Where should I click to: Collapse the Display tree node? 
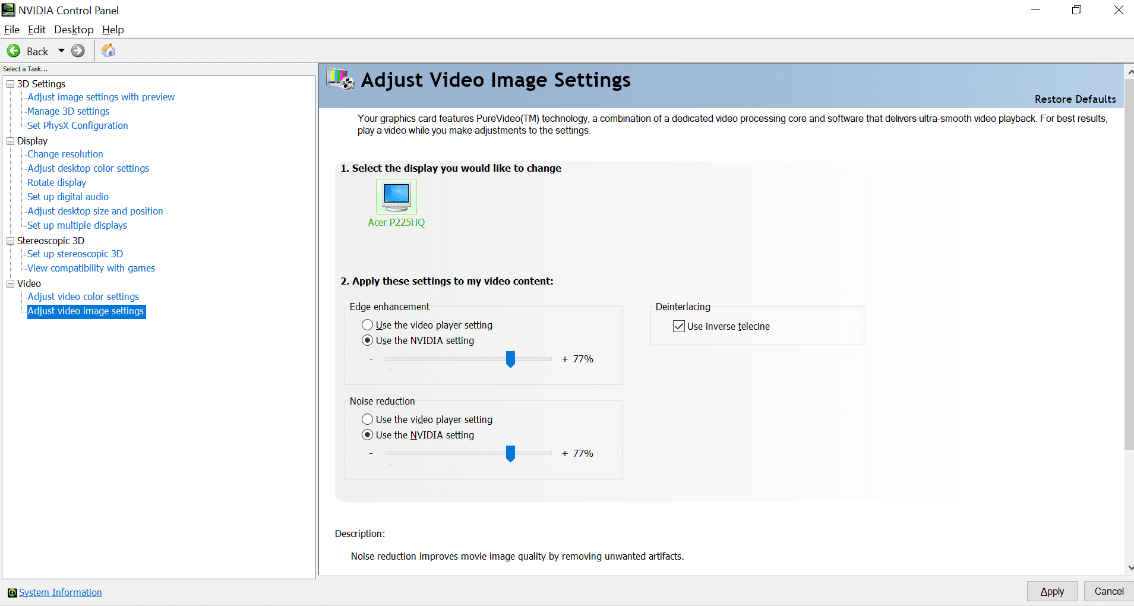10,141
